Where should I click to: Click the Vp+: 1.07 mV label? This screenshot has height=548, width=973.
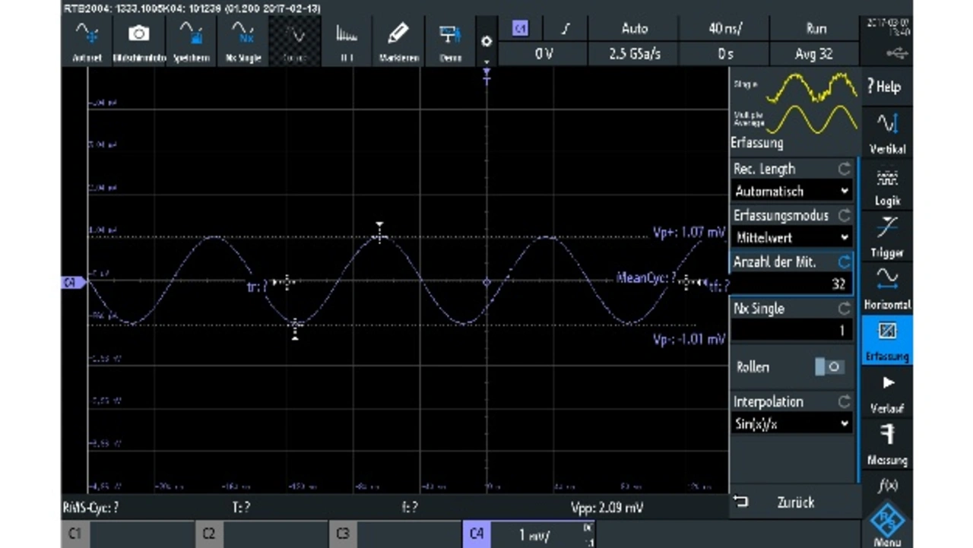[689, 233]
